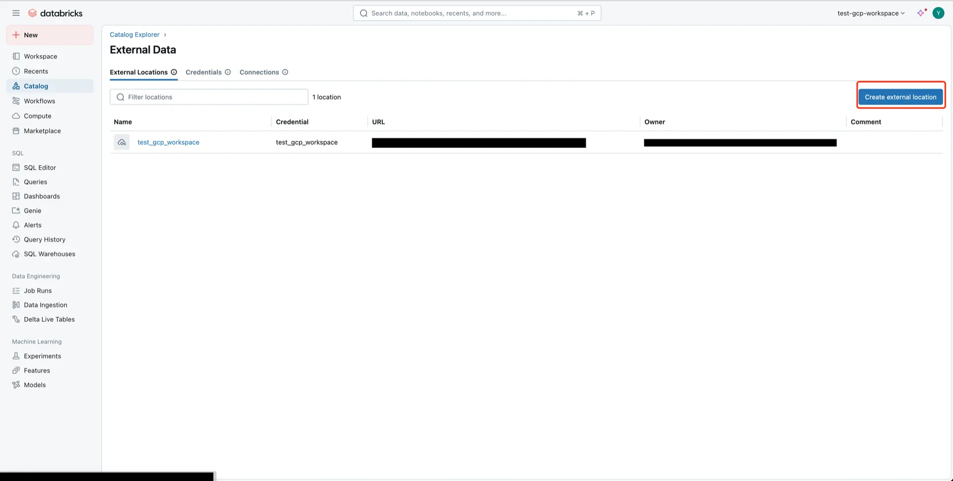The height and width of the screenshot is (481, 953).
Task: Switch to the Connections tab
Action: (259, 72)
